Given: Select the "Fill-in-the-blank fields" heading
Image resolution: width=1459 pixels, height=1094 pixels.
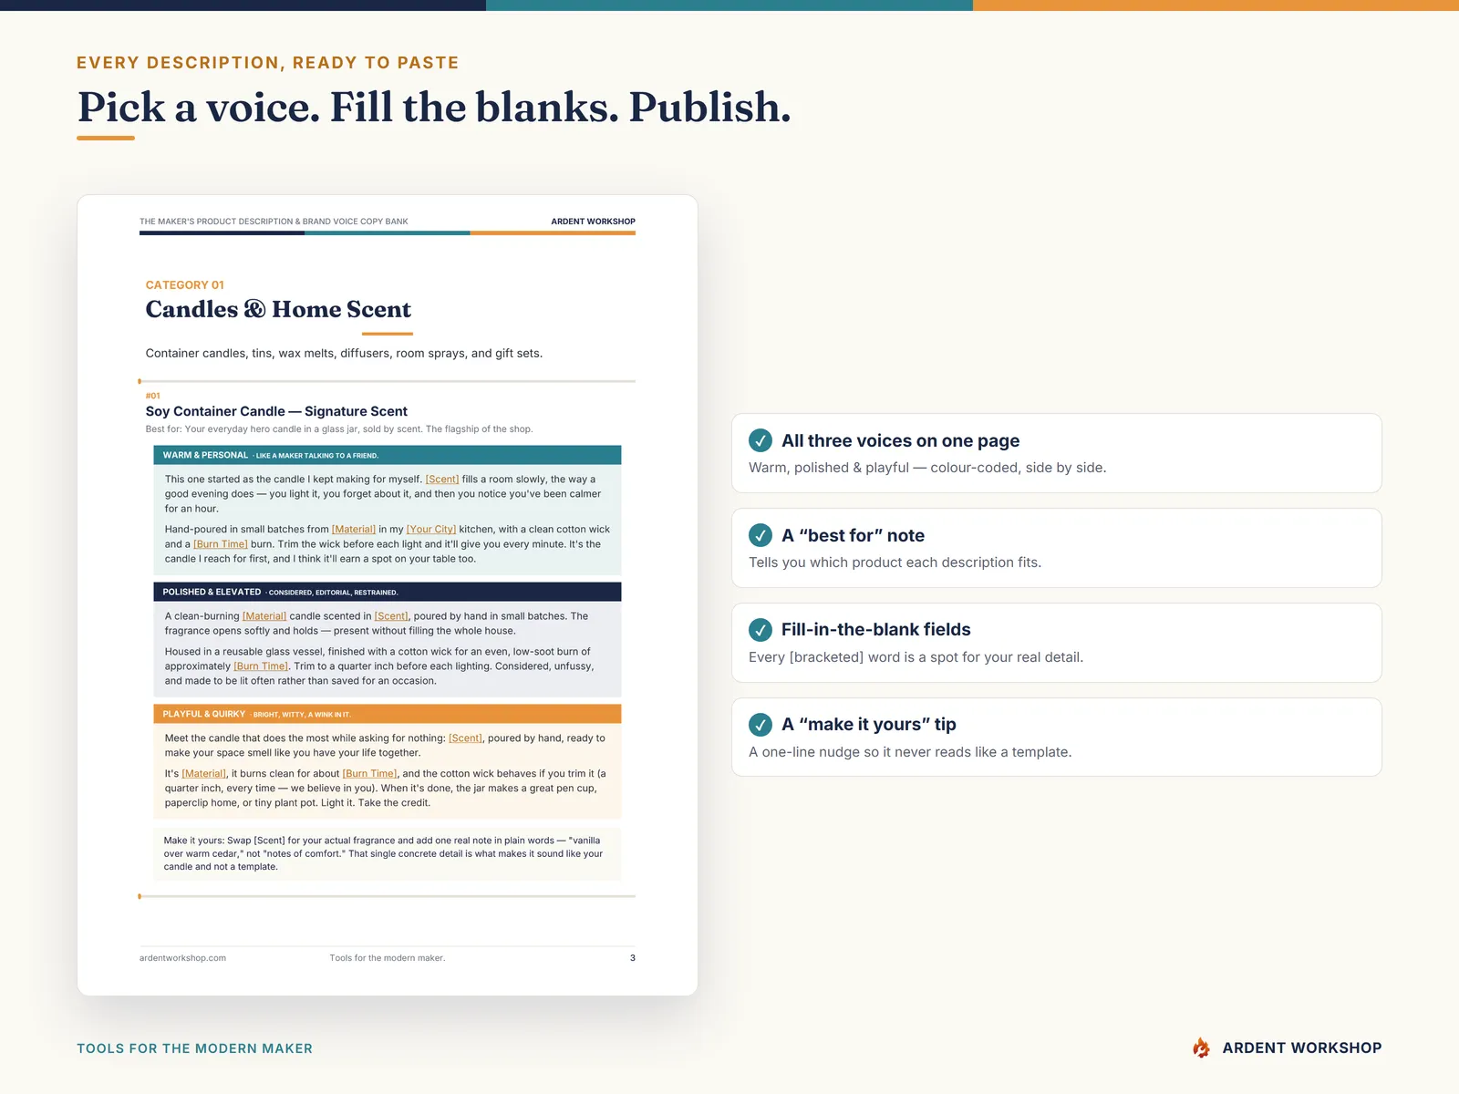Looking at the screenshot, I should (875, 630).
